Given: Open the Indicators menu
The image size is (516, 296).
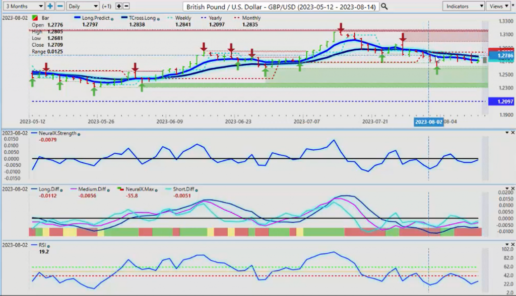Looking at the screenshot, I should coord(463,6).
